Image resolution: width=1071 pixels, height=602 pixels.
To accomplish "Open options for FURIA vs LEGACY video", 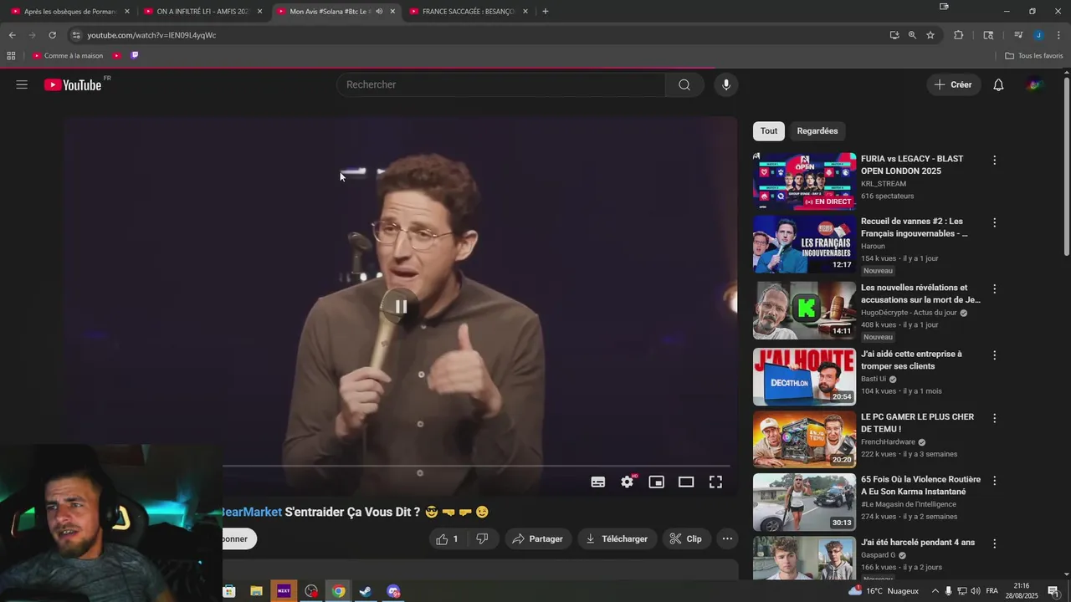I will [x=995, y=160].
